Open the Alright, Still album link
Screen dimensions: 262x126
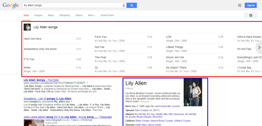click(161, 114)
